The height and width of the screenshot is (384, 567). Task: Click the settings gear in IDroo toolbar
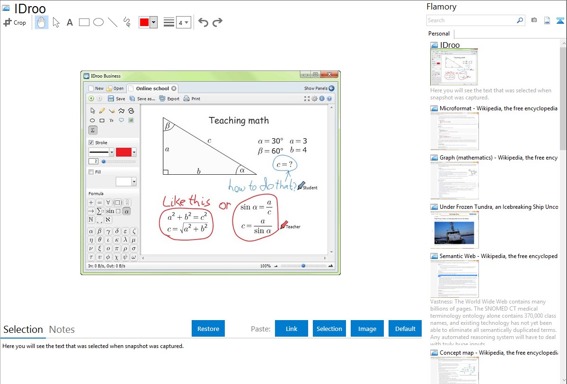314,98
